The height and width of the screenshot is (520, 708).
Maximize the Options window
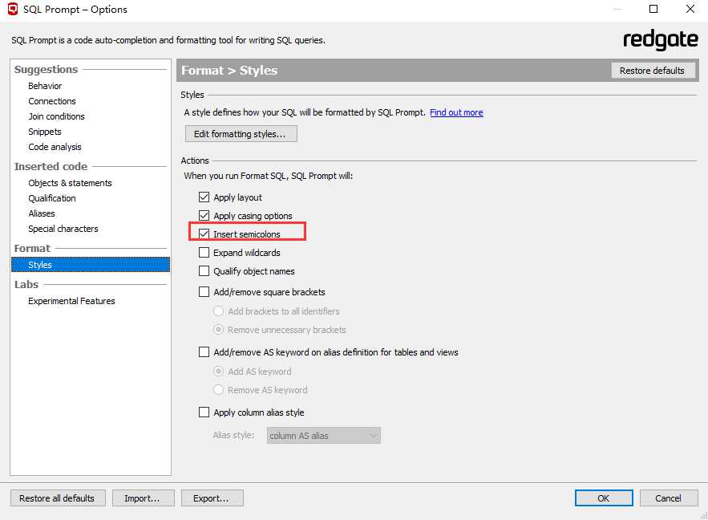tap(653, 9)
